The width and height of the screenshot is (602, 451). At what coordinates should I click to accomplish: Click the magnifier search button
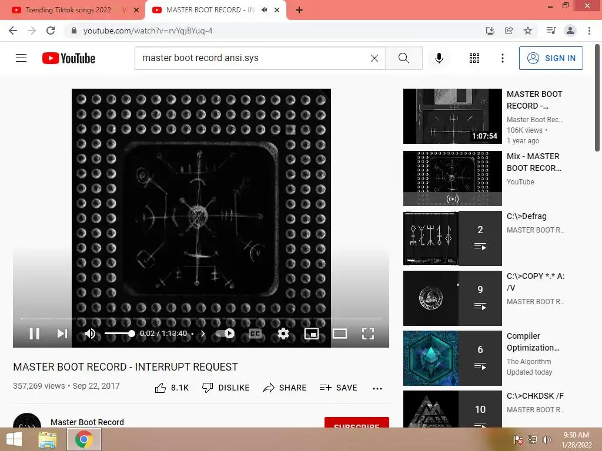(404, 58)
